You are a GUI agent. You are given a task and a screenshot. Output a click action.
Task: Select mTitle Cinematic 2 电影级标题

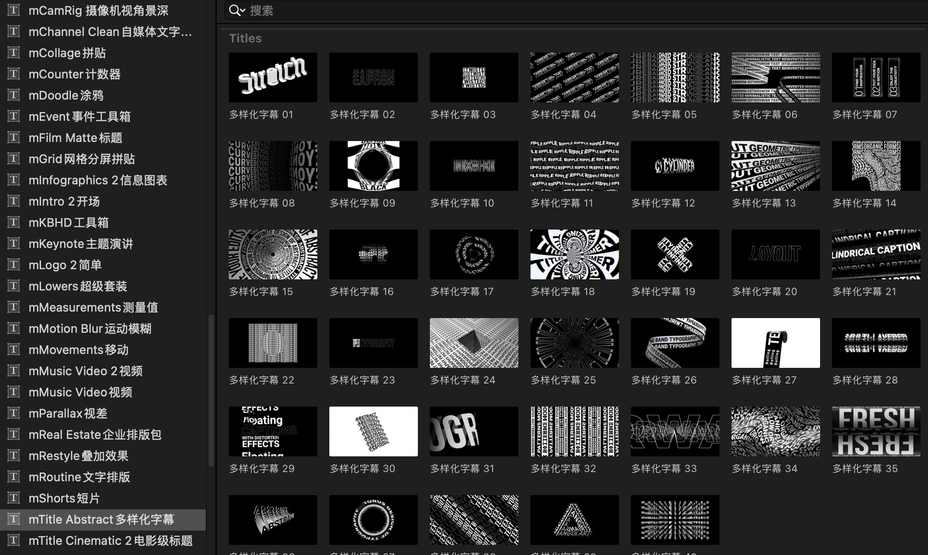(x=103, y=540)
